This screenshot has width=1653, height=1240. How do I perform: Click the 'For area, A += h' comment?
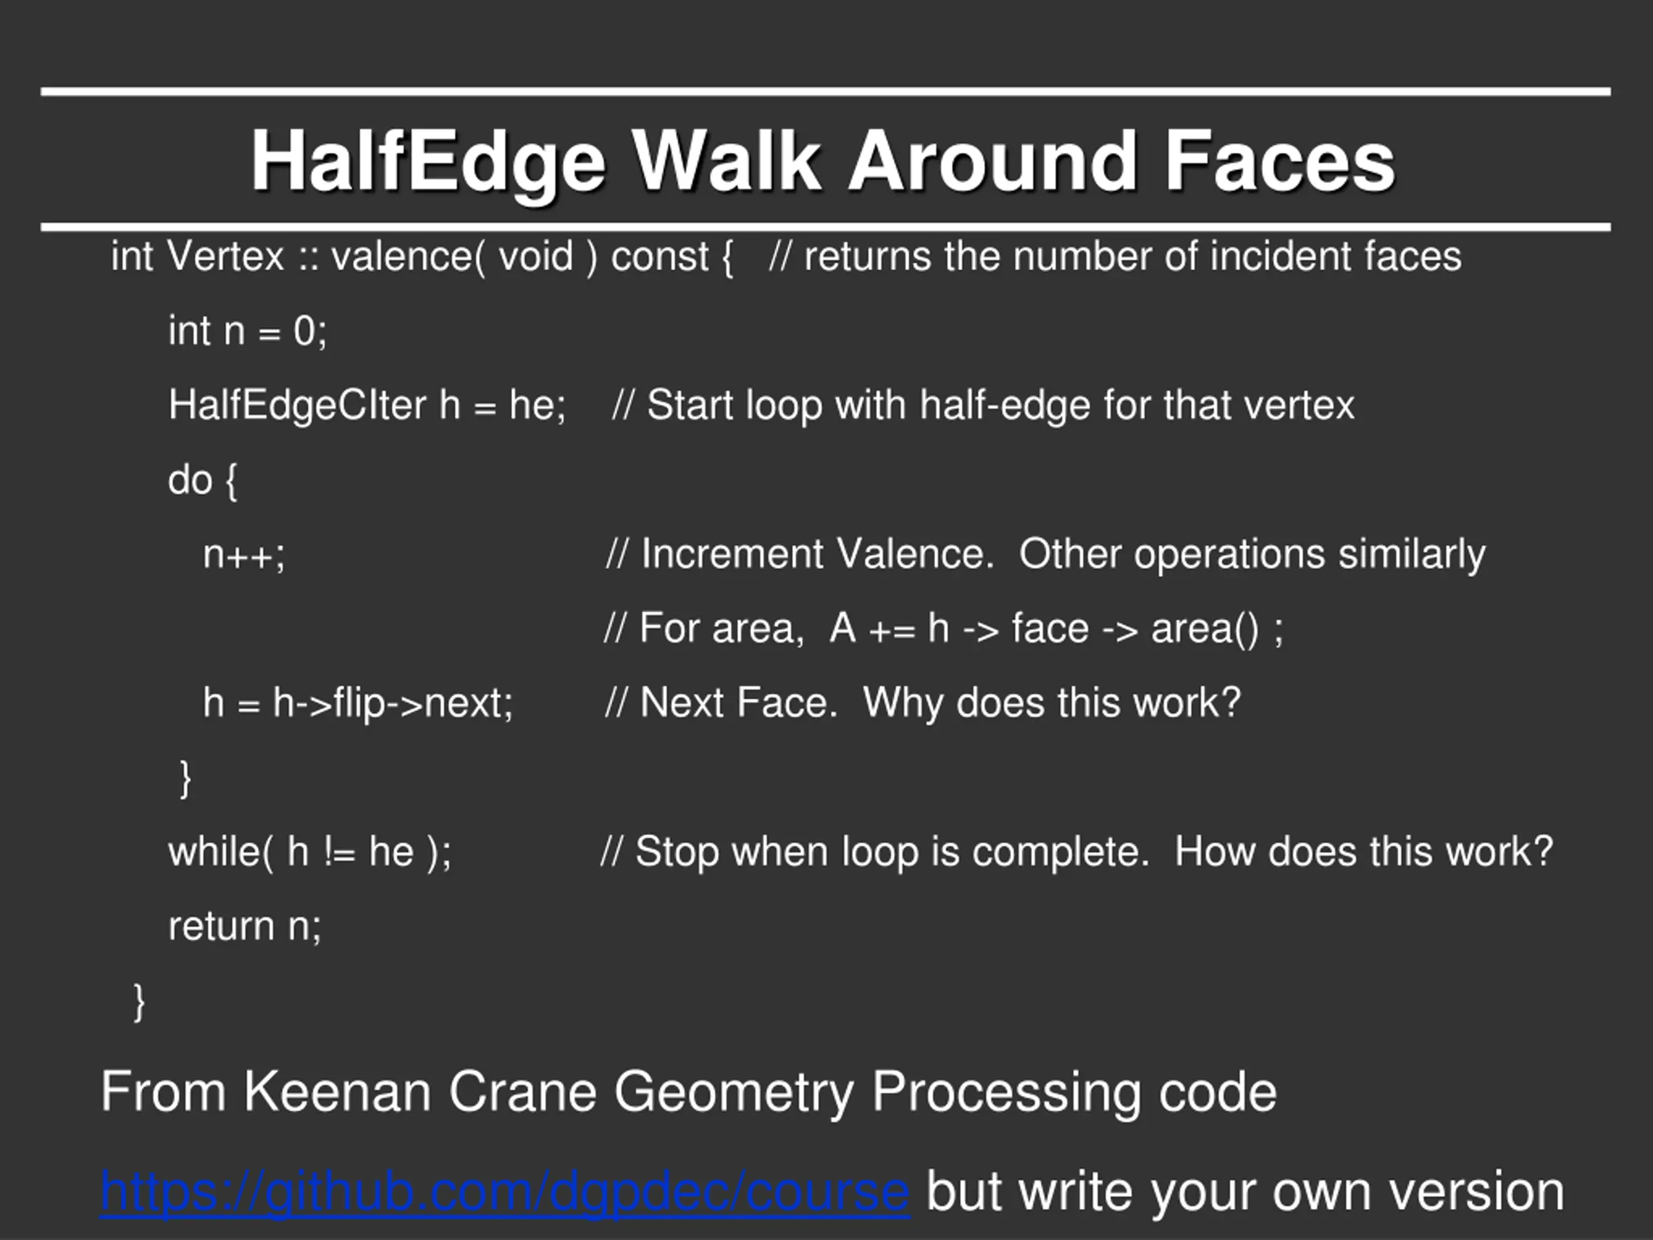943,628
